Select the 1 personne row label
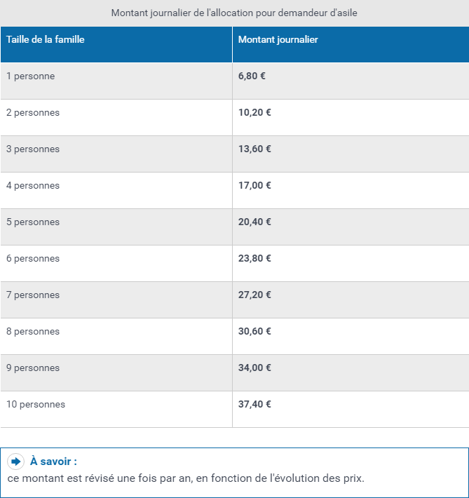469x498 pixels. [30, 76]
